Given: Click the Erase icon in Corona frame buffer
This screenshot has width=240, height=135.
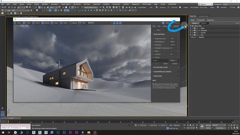Looking at the screenshot, I should 52,23.
